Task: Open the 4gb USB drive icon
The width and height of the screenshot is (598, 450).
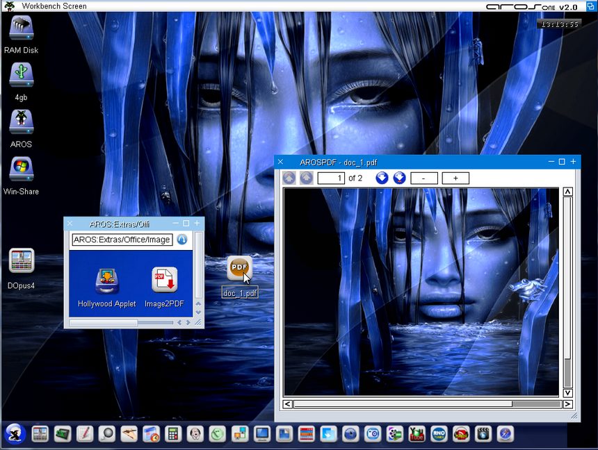Action: [x=21, y=75]
